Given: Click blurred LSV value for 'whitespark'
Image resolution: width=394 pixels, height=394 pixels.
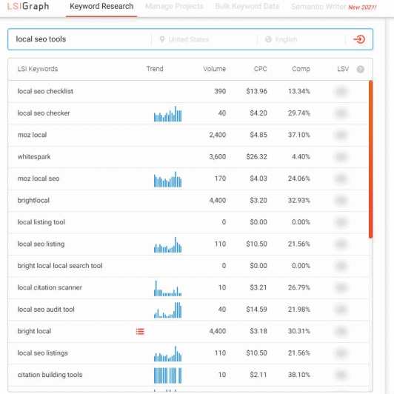Looking at the screenshot, I should (x=341, y=157).
